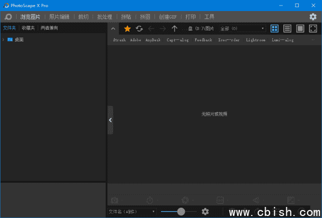The height and width of the screenshot is (218, 322).
Task: Open the Feedback subfolder
Action: point(203,40)
